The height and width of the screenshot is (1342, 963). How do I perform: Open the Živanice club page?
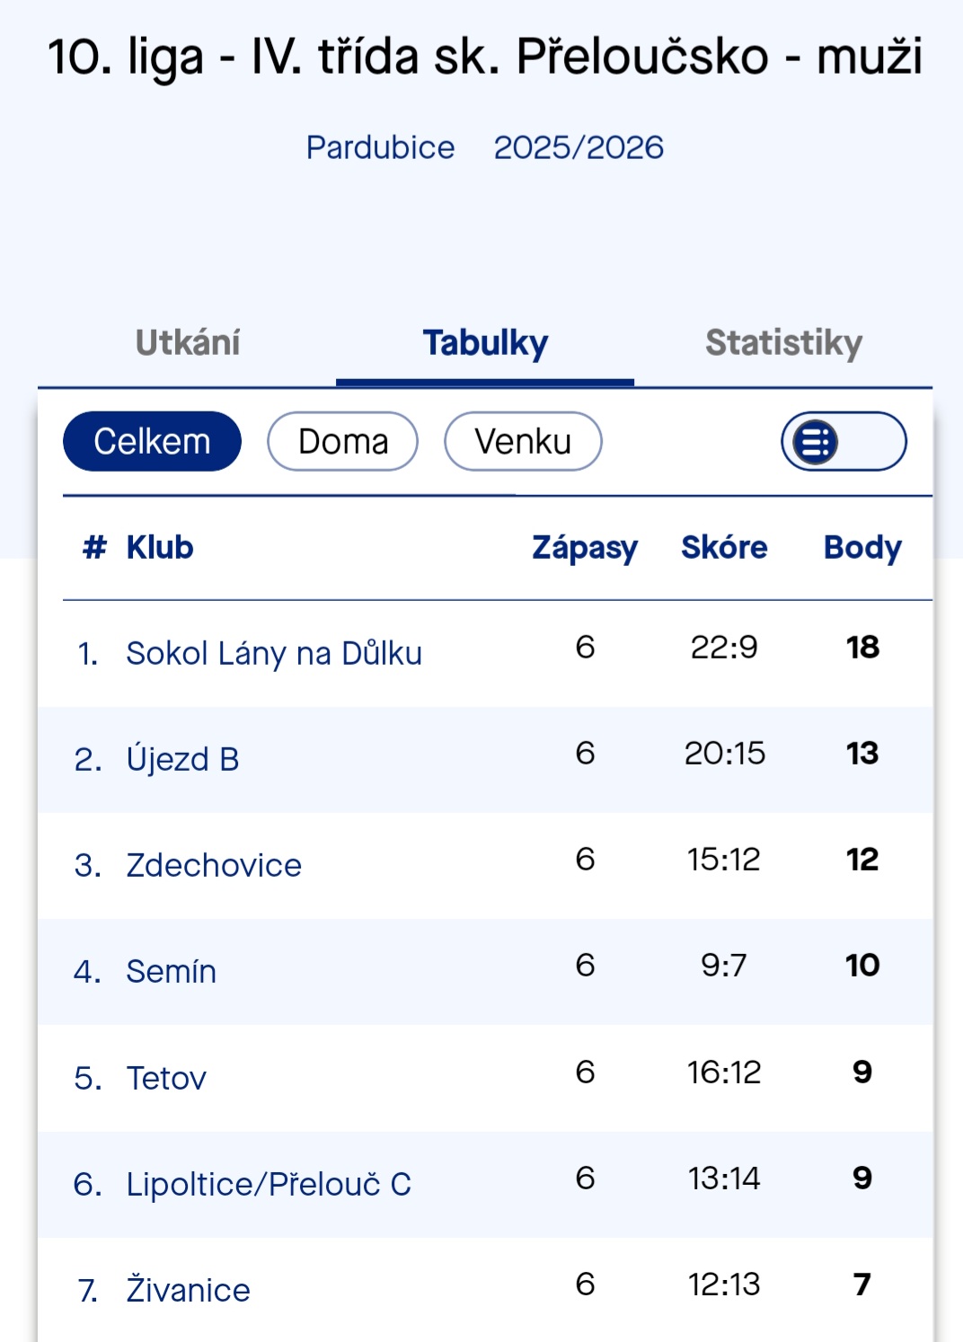click(188, 1290)
